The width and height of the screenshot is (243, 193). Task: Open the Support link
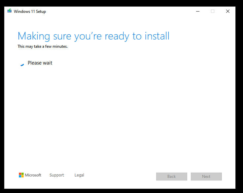click(57, 175)
